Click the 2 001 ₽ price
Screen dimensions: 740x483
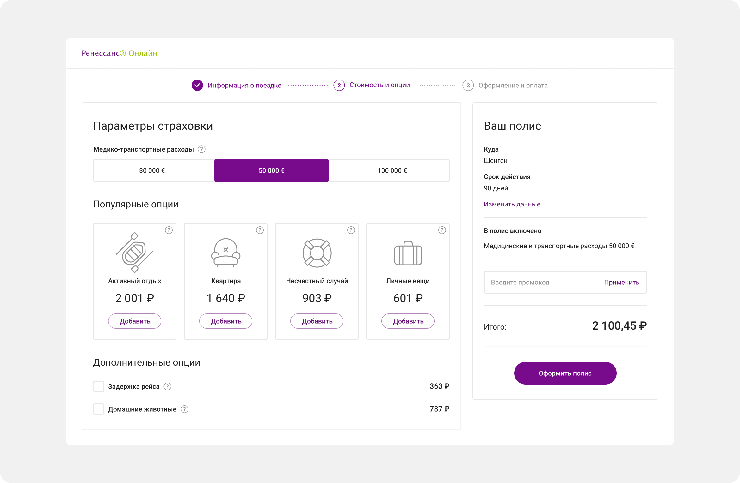pyautogui.click(x=135, y=298)
